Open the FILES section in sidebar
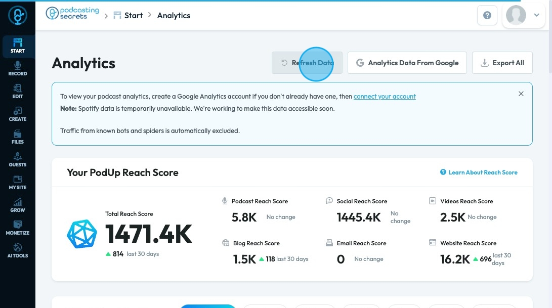Image resolution: width=552 pixels, height=308 pixels. [18, 137]
